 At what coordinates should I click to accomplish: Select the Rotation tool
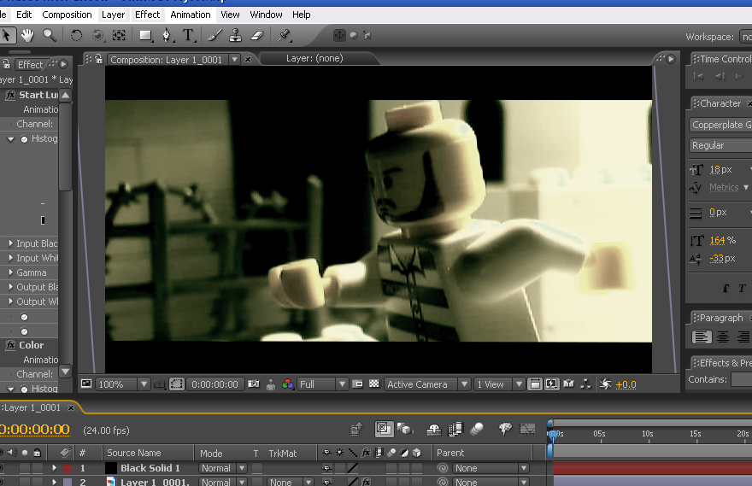click(76, 36)
